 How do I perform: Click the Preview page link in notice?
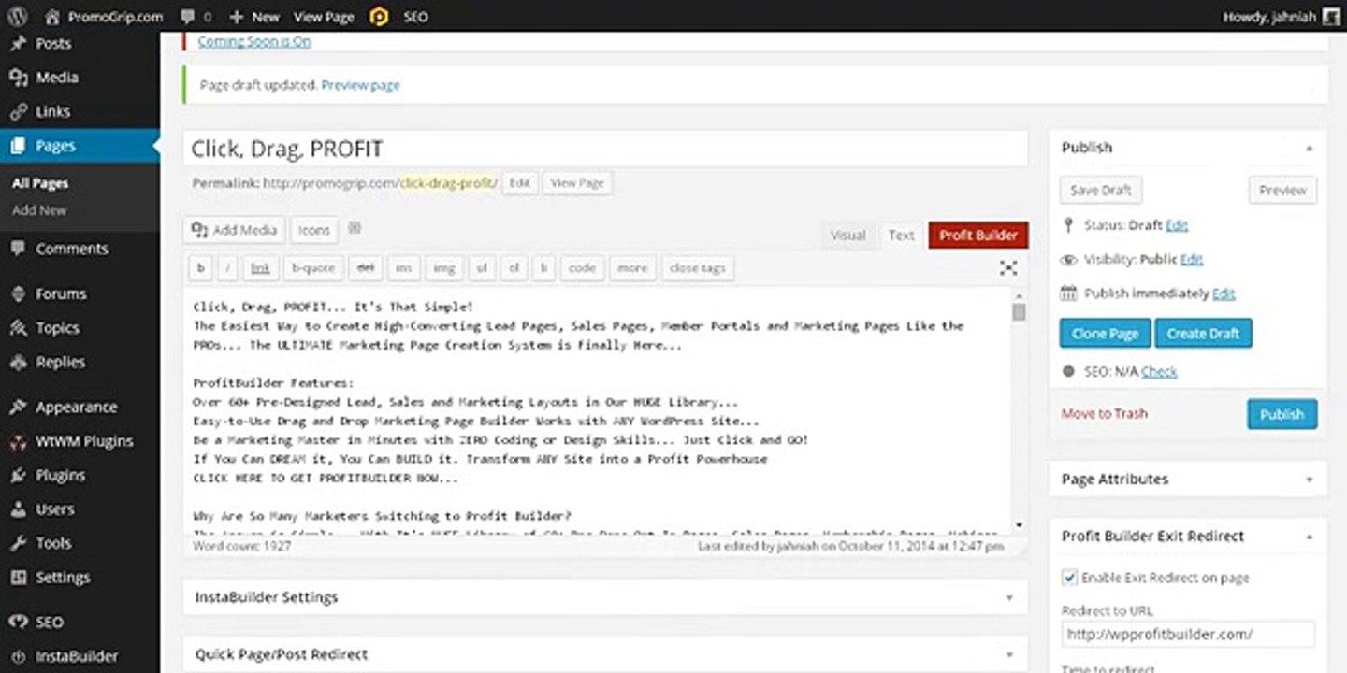360,85
